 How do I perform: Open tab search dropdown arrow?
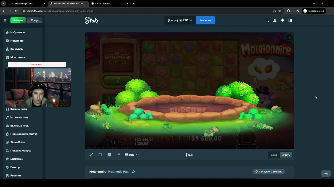pos(3,4)
